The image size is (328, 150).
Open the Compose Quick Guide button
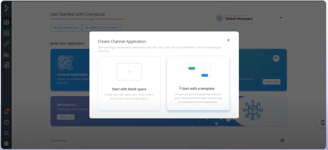101,28
